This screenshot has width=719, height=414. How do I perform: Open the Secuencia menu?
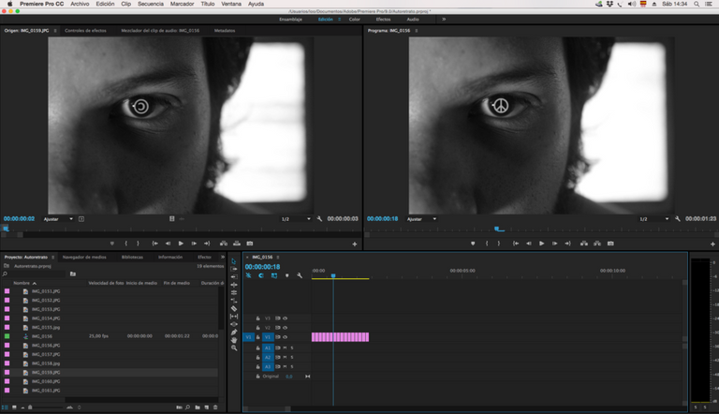click(x=150, y=5)
